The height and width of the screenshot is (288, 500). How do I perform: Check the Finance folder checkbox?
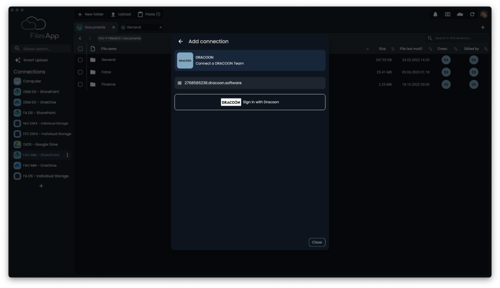point(81,84)
